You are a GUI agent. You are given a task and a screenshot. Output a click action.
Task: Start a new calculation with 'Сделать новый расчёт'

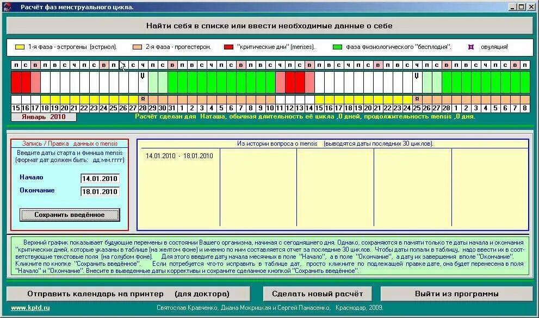click(x=317, y=294)
